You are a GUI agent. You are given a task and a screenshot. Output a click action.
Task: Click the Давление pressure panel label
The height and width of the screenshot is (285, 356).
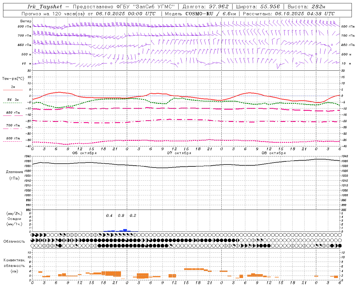tap(14, 172)
